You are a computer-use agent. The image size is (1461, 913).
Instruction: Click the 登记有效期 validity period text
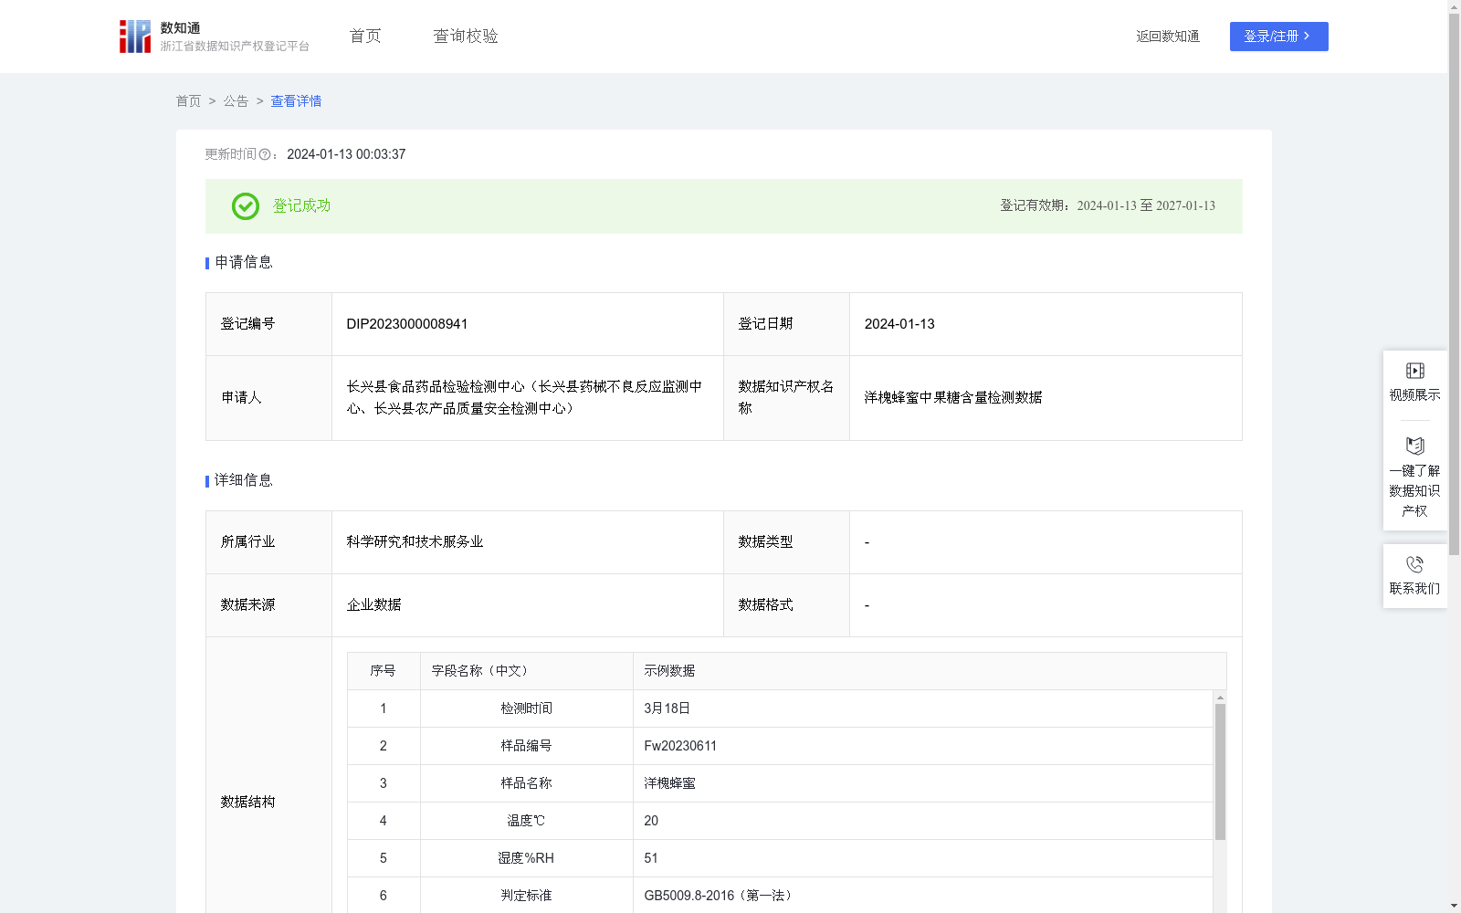1108,206
